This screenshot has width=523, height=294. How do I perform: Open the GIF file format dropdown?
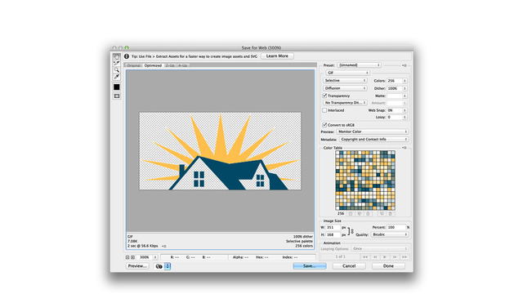347,73
